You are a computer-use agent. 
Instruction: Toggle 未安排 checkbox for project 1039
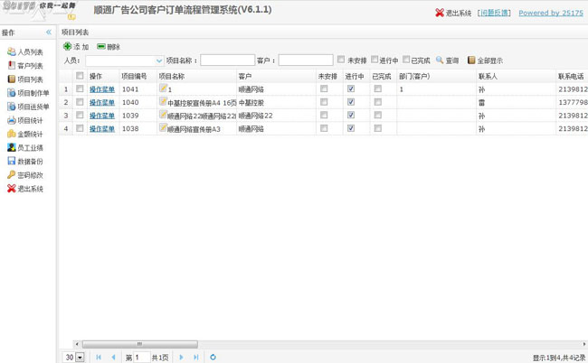point(324,115)
